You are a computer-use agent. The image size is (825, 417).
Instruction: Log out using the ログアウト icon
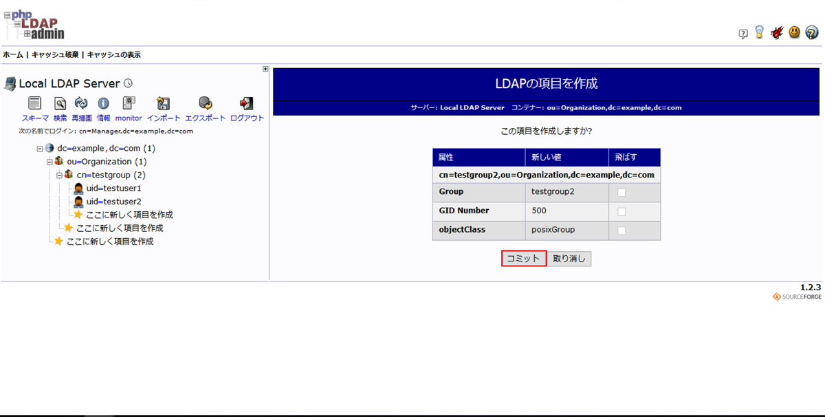(247, 103)
